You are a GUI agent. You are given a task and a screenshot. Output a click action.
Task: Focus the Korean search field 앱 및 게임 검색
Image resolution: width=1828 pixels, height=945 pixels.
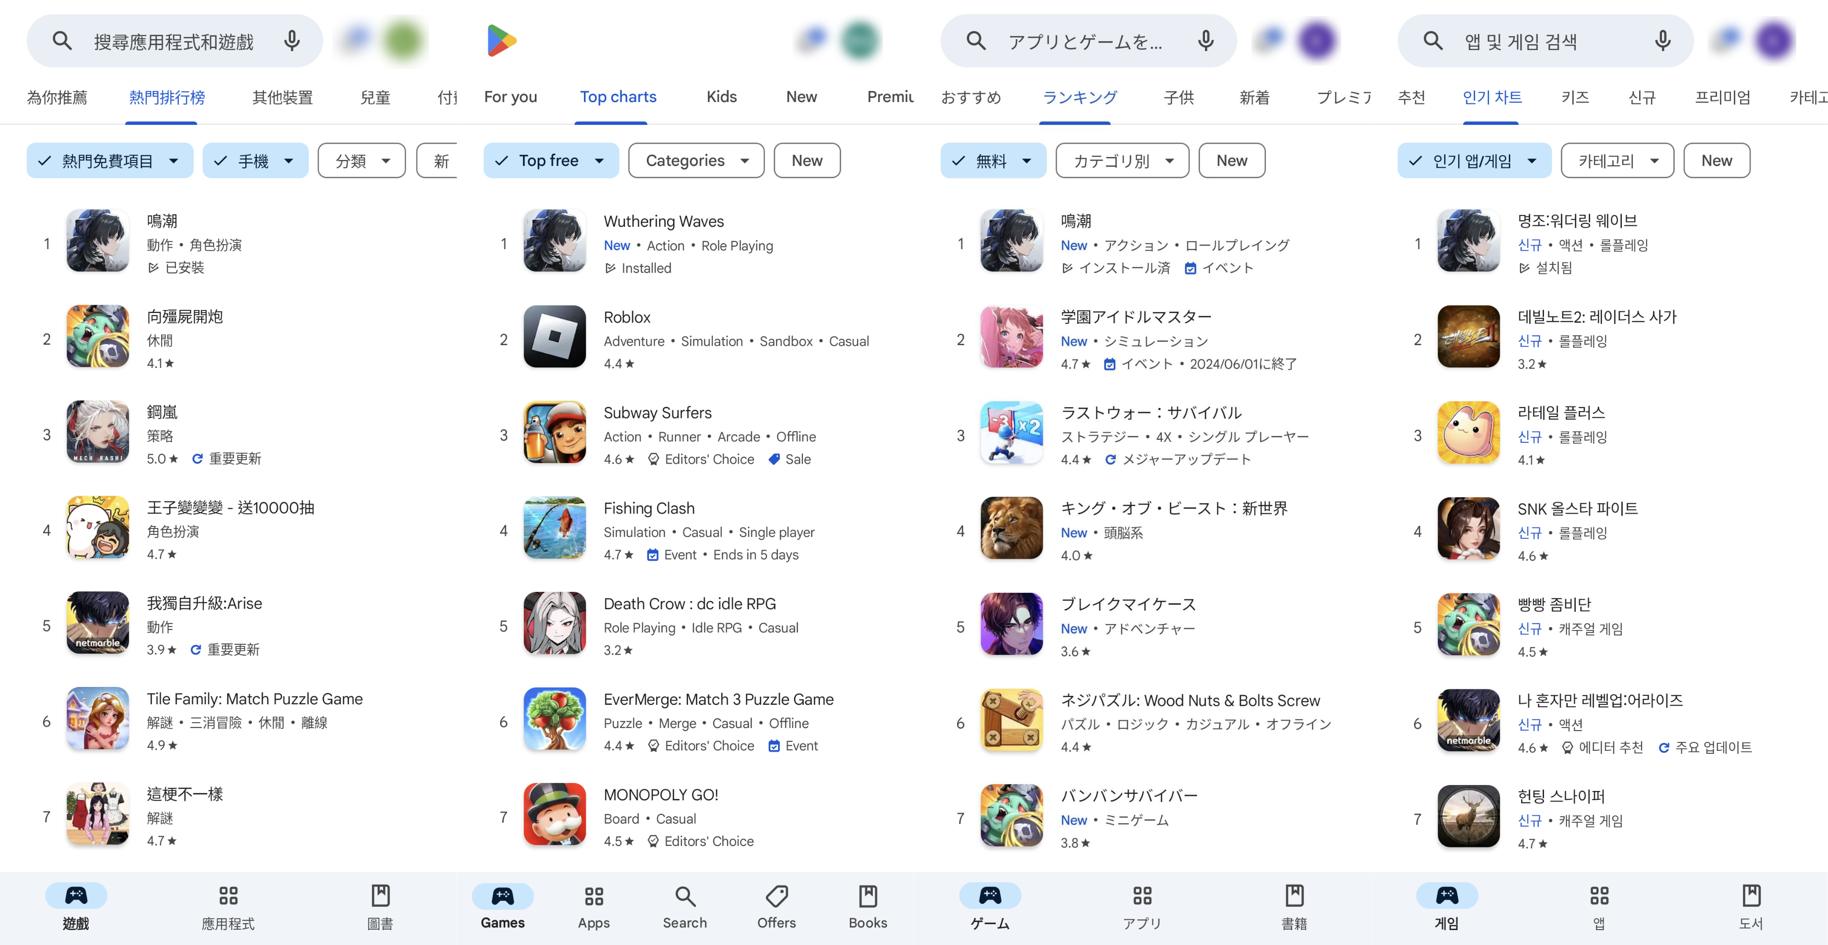click(x=1545, y=41)
